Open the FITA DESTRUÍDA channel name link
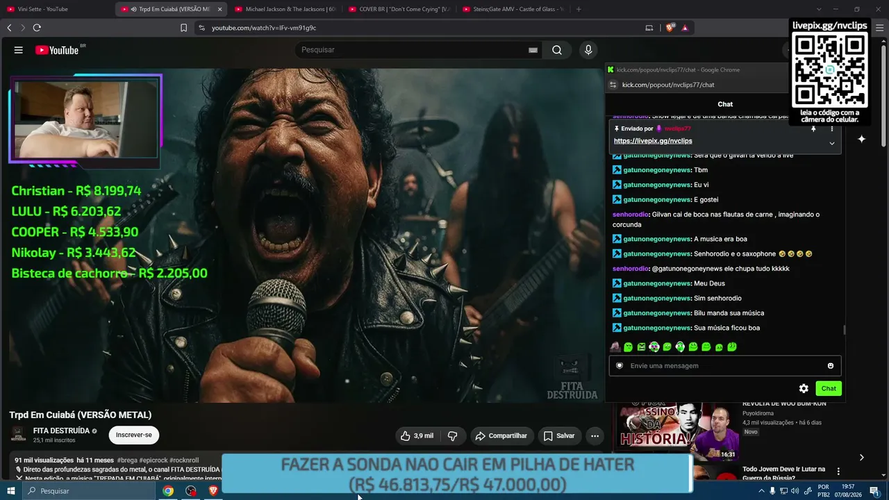 [61, 431]
